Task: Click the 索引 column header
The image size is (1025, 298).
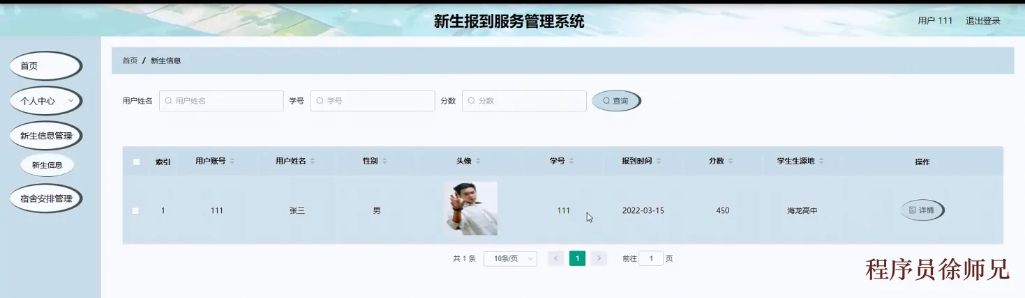Action: point(163,162)
